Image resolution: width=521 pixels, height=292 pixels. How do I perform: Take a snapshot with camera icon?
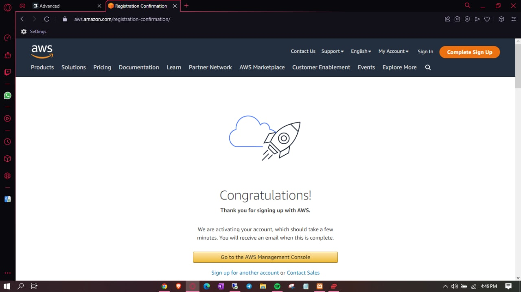[x=458, y=19]
